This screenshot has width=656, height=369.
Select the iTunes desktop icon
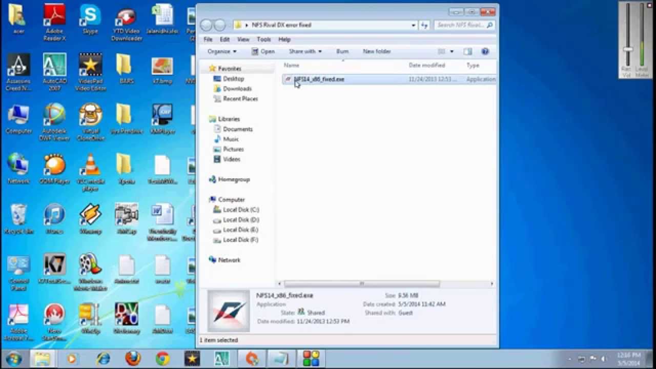point(54,219)
